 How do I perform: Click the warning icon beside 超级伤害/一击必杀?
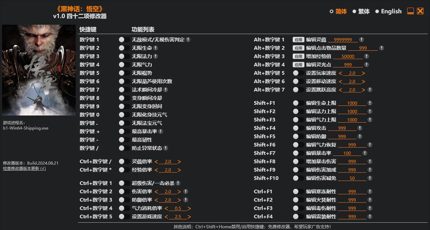point(178,183)
